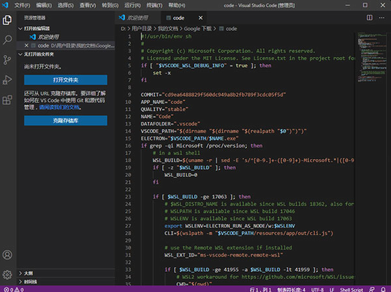Open Run and Debug view

click(x=8, y=80)
